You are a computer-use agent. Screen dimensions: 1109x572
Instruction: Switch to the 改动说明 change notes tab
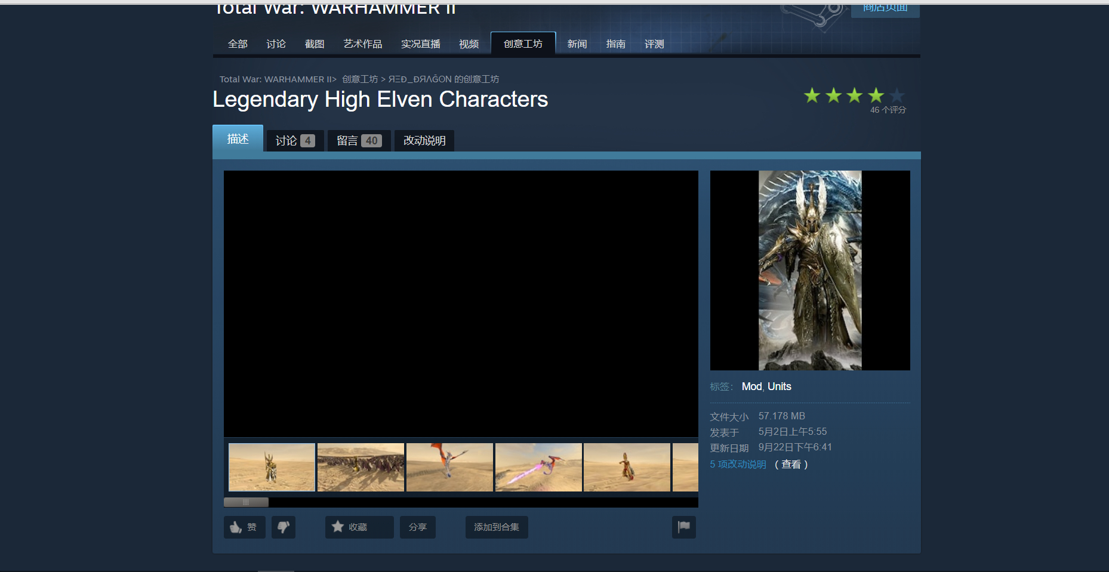pos(424,141)
